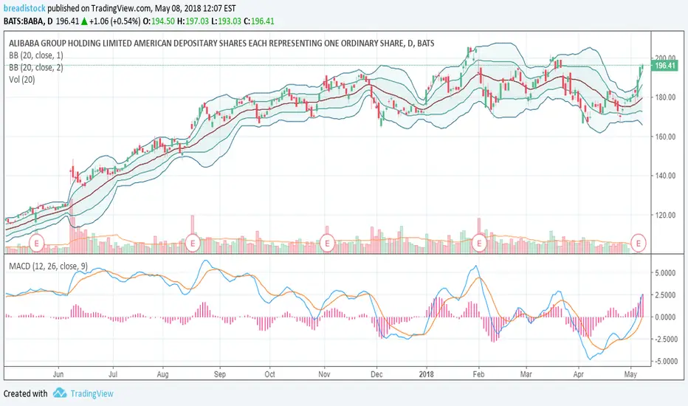Click the Alibaba Group Holding chart title

[221, 43]
